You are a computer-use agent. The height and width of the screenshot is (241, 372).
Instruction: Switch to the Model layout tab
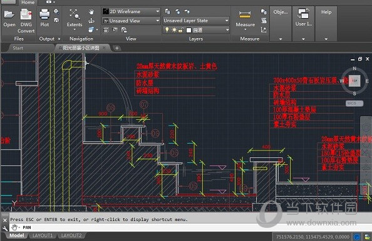(17, 235)
